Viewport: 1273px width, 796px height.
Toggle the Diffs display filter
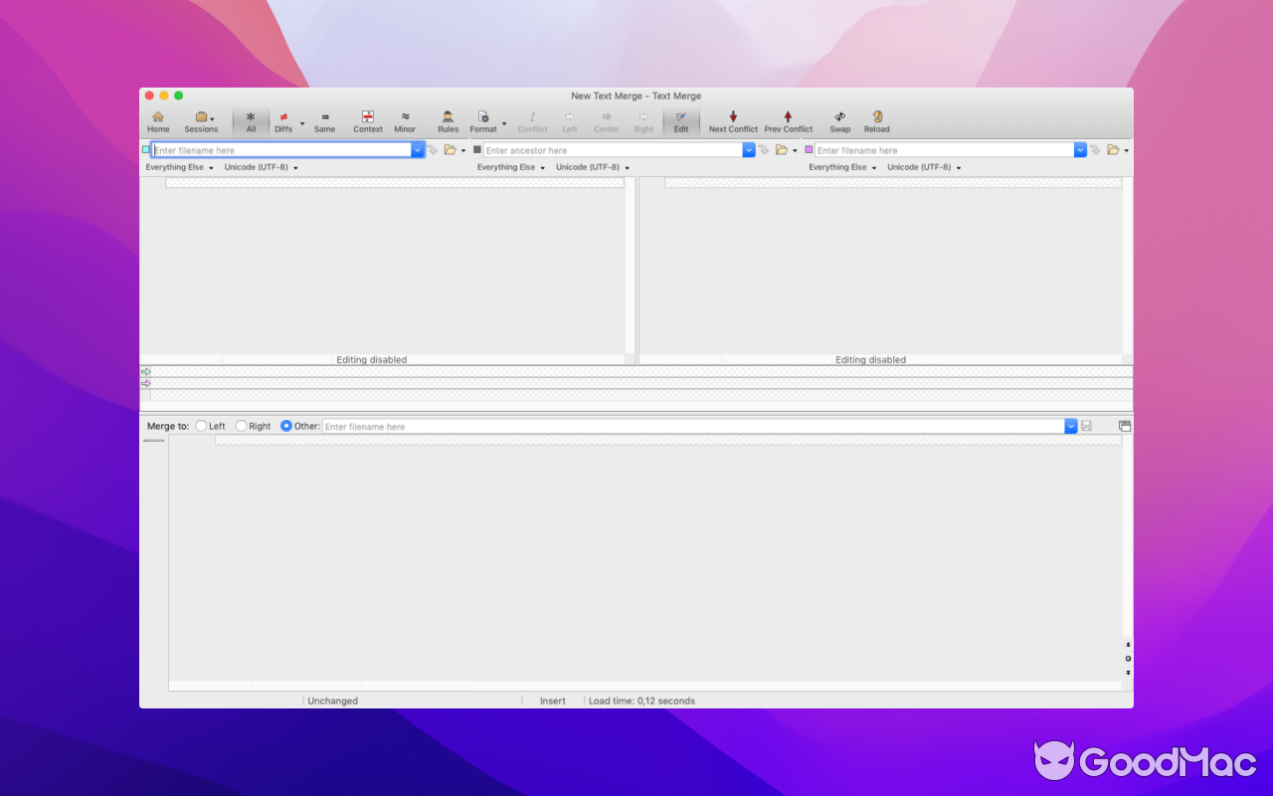[x=283, y=119]
